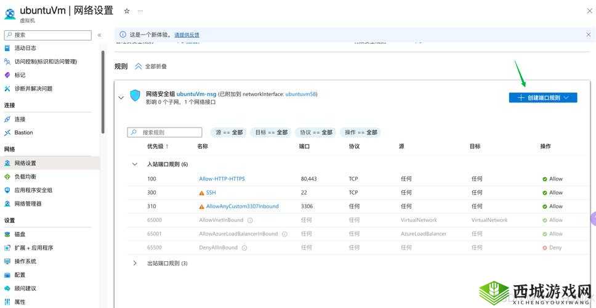Open the 请提供反馈 feedback link
This screenshot has width=596, height=308.
coord(187,35)
